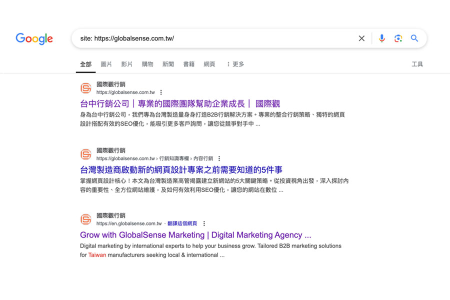Screen dimensions: 450x300
Task: Open the 新聞 tab
Action: click(x=168, y=64)
